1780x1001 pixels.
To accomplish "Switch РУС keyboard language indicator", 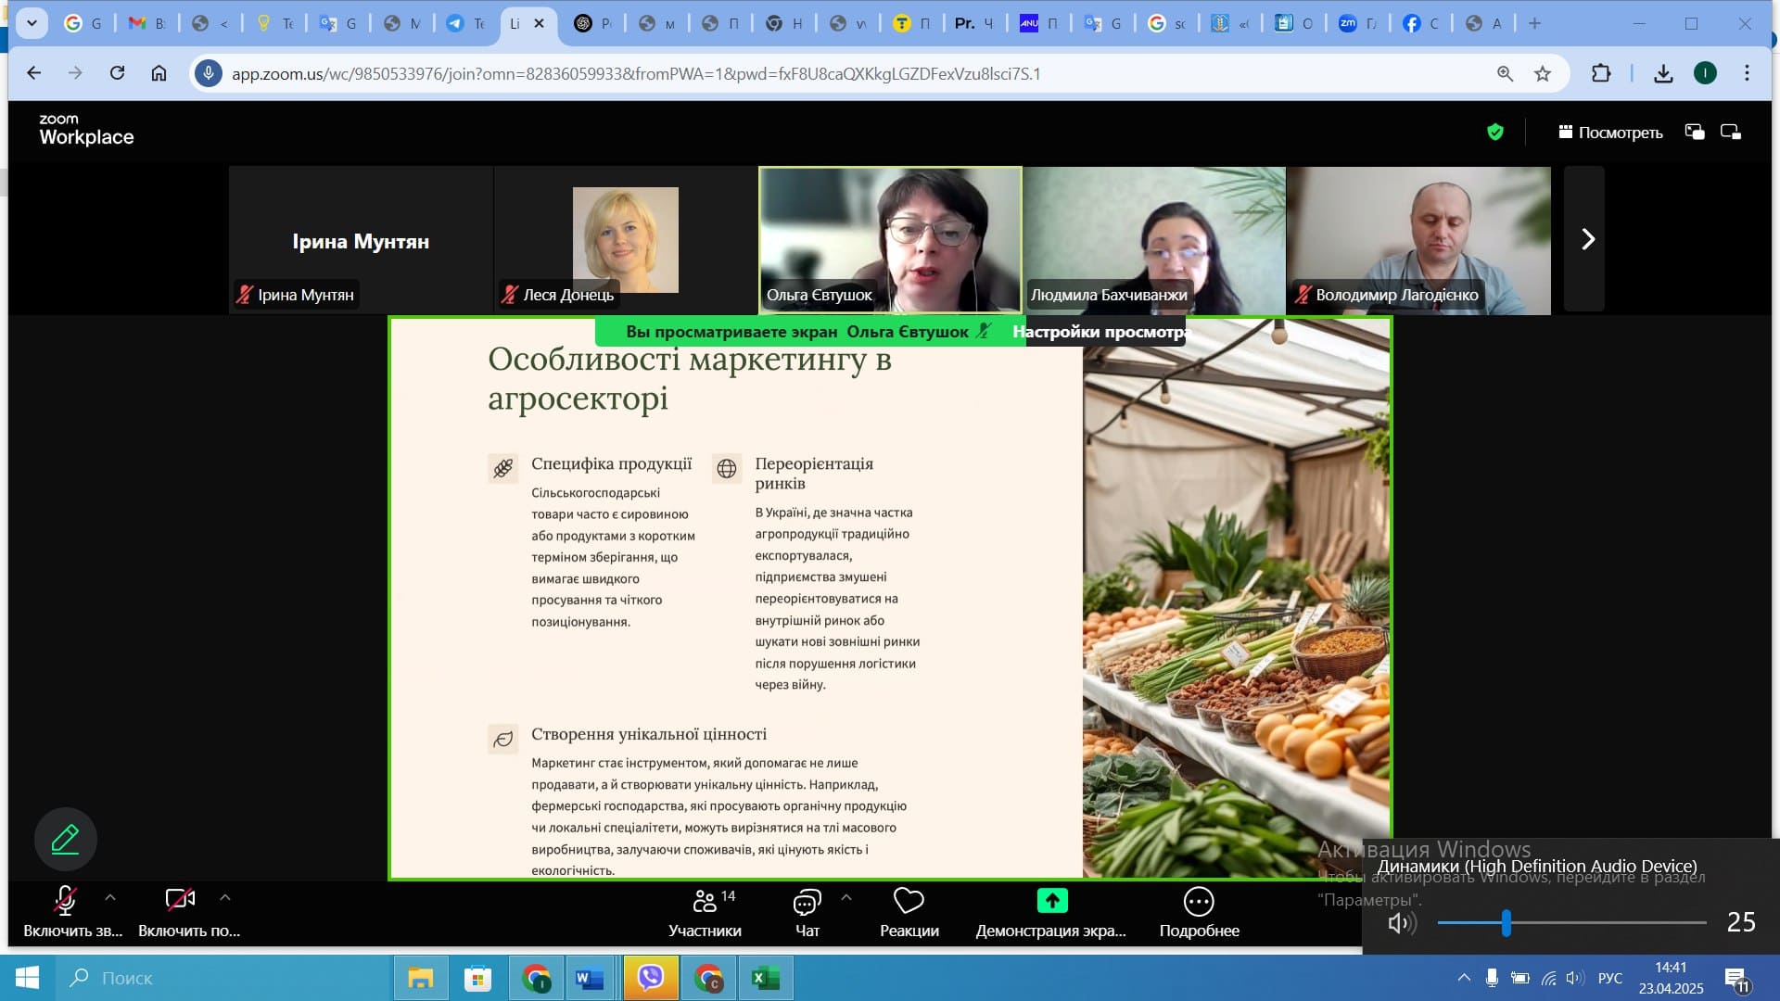I will click(x=1610, y=978).
